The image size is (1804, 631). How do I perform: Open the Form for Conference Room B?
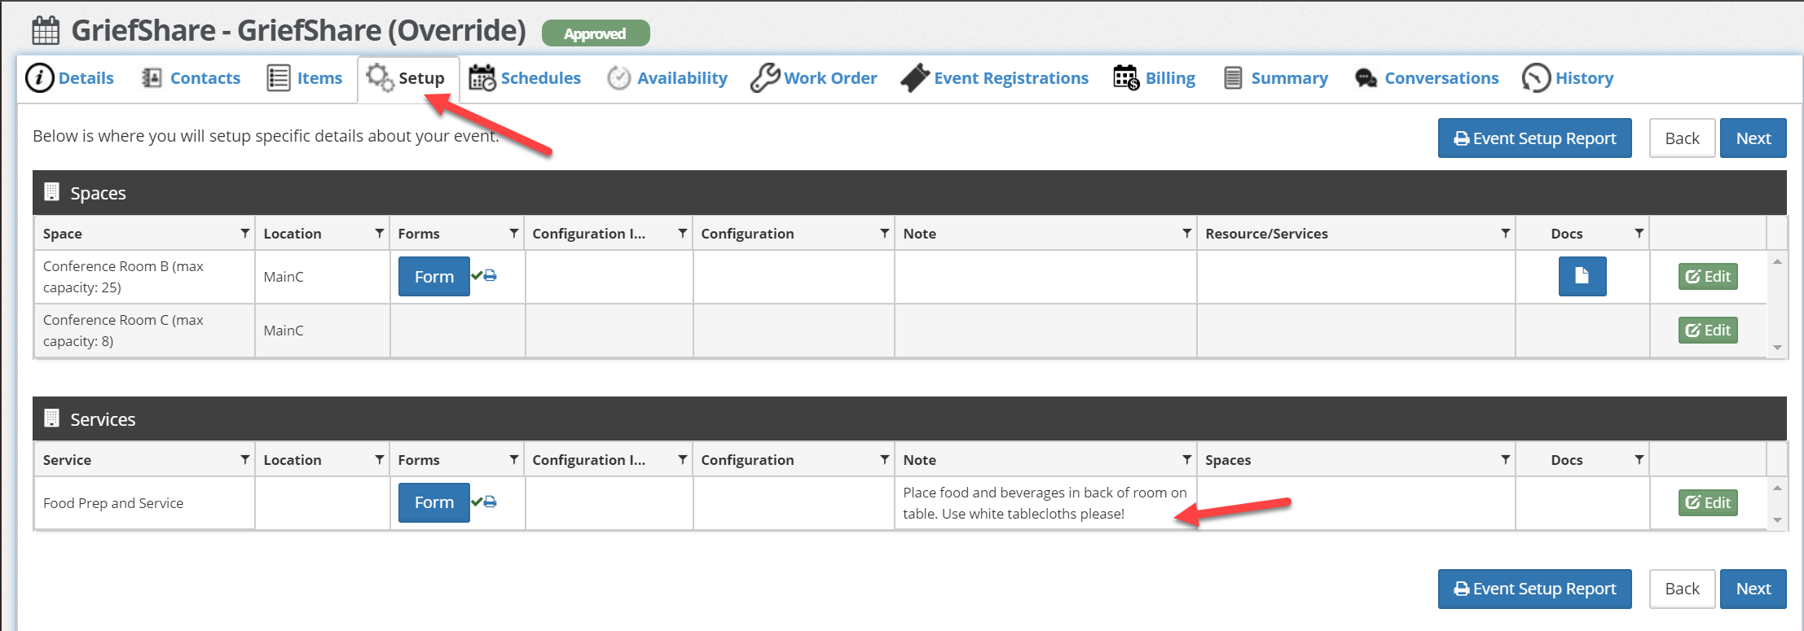click(433, 277)
